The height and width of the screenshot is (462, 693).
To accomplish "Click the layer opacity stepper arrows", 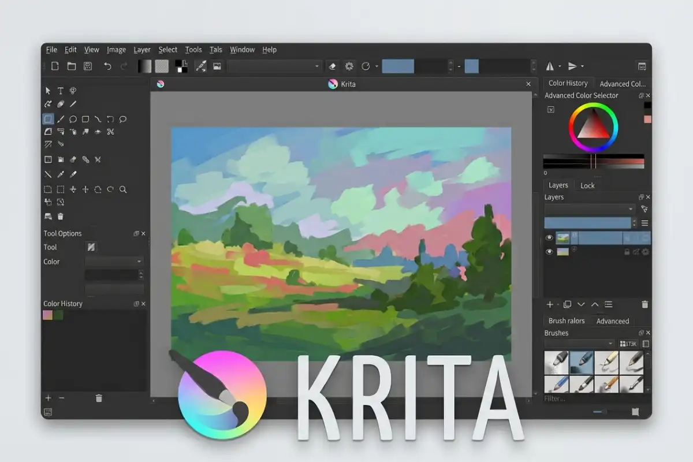I will (x=635, y=223).
